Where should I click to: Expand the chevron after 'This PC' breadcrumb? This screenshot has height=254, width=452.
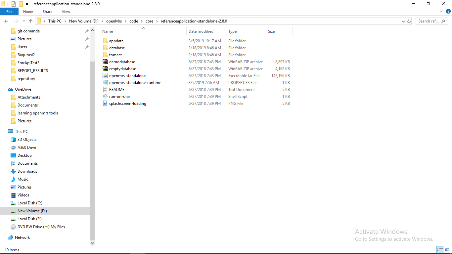click(x=65, y=21)
